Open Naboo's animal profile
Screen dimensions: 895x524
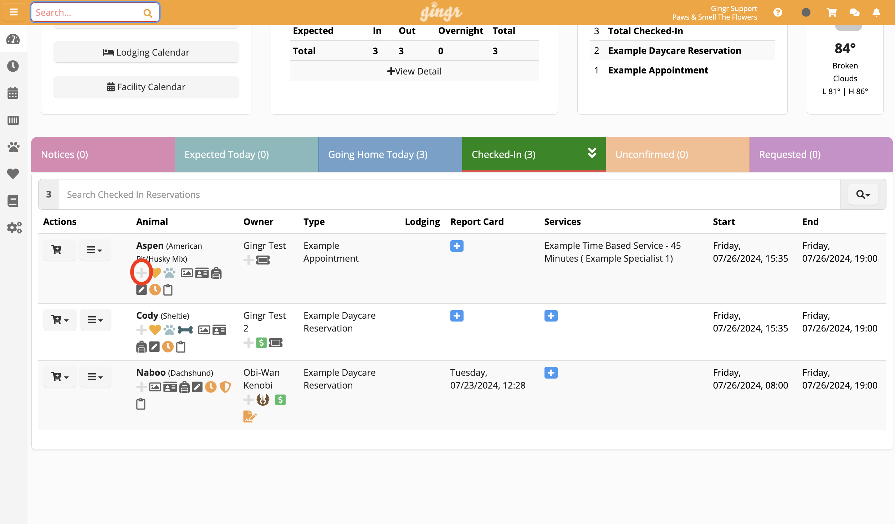tap(151, 373)
